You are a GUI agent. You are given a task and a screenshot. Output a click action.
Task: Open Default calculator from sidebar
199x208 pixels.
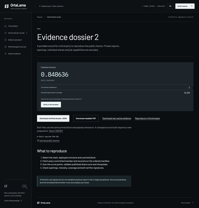(x=15, y=40)
